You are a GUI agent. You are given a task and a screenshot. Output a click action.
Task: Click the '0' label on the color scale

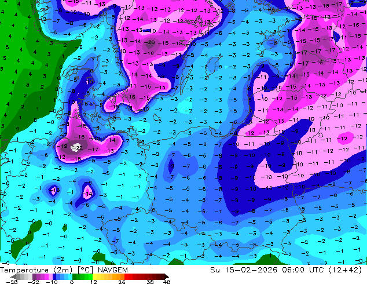click(72, 282)
